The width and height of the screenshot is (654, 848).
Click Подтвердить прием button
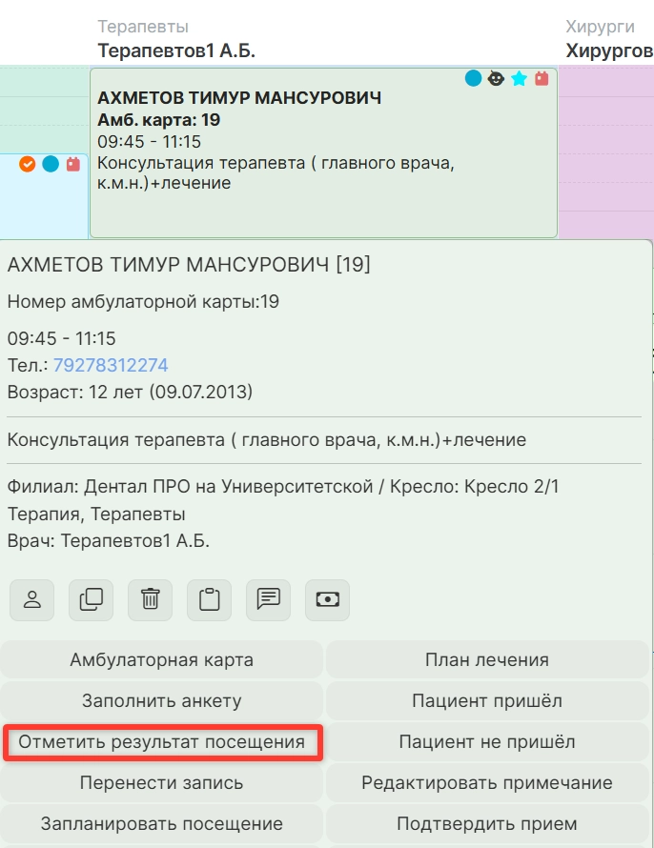487,824
